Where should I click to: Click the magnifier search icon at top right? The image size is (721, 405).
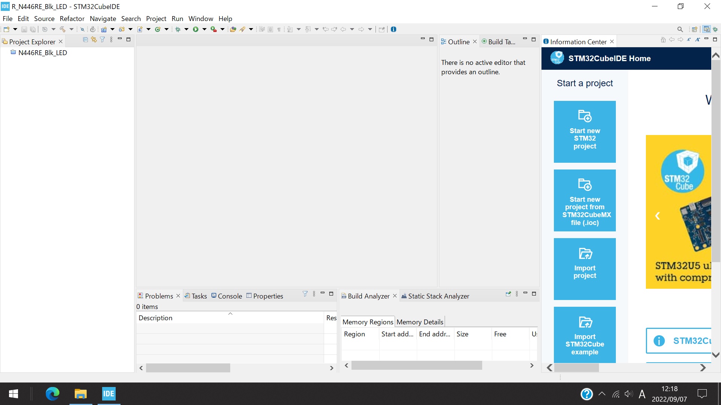tap(680, 29)
